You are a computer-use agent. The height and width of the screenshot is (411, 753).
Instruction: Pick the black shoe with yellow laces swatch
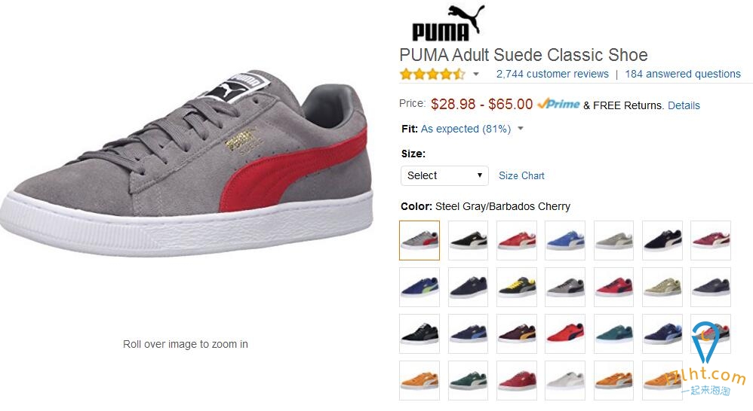pyautogui.click(x=517, y=287)
